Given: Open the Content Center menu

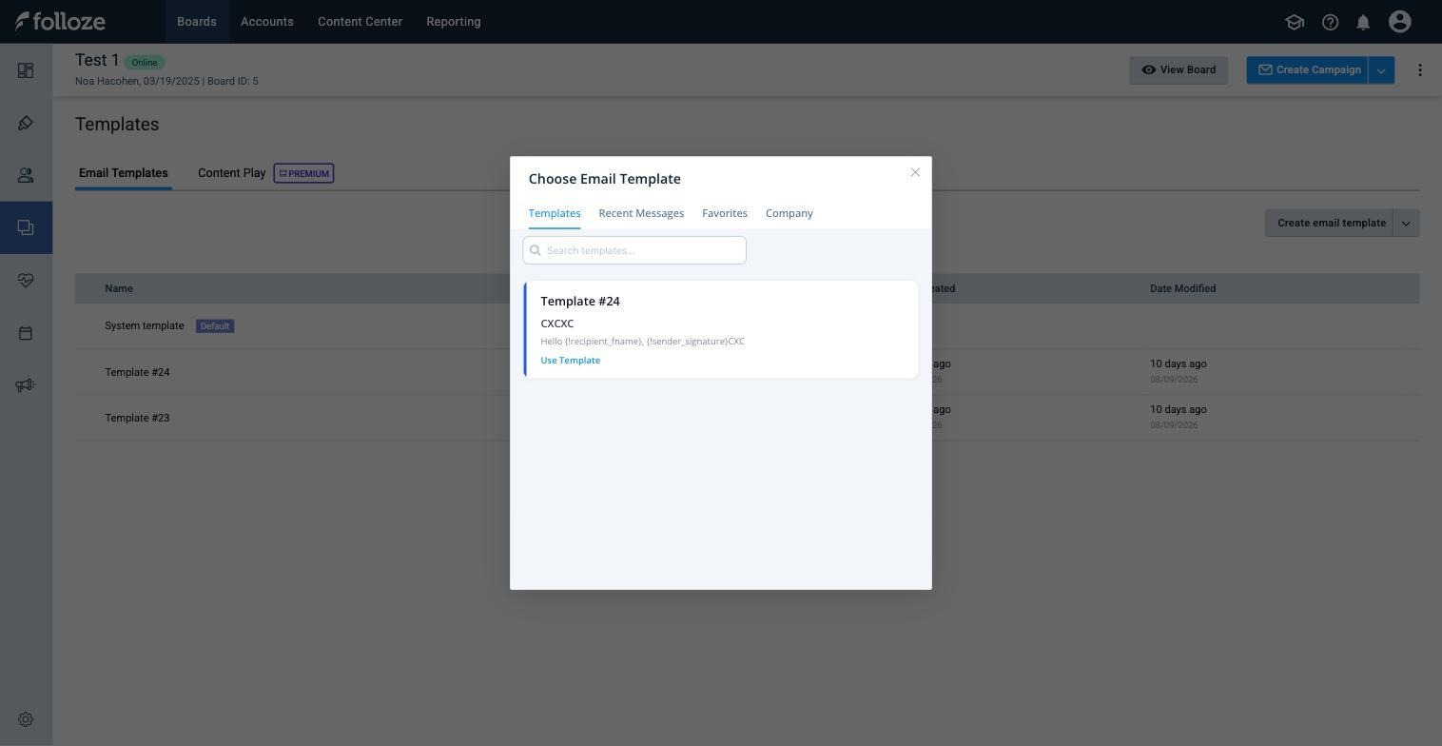Looking at the screenshot, I should [x=360, y=22].
